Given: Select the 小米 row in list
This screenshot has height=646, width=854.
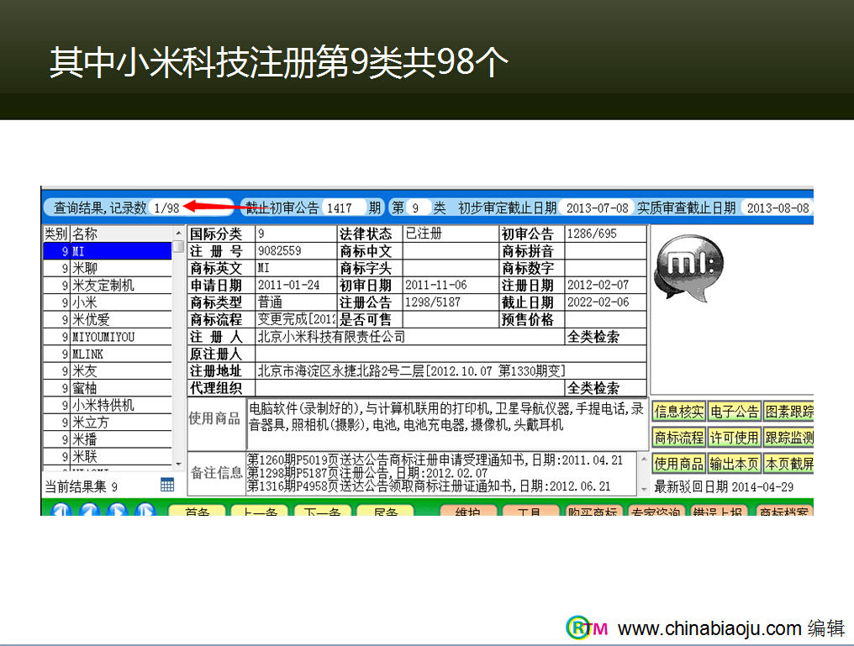Looking at the screenshot, I should coord(108,302).
